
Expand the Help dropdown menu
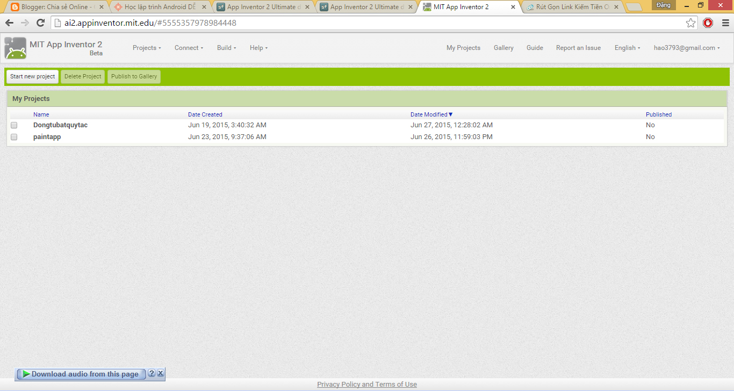[258, 48]
